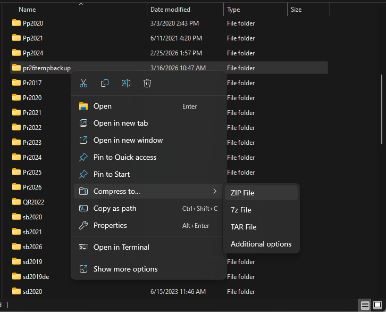Click Show more options

pyautogui.click(x=125, y=269)
